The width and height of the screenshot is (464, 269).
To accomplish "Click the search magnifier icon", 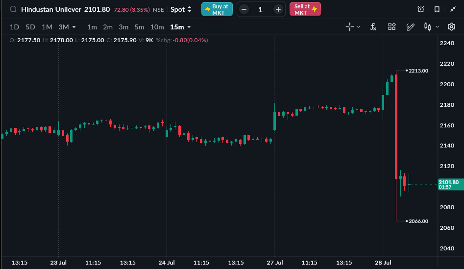I will [x=13, y=9].
